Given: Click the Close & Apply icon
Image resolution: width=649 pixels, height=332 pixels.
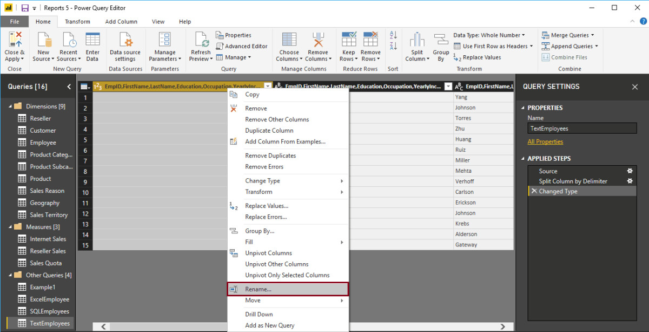Looking at the screenshot, I should pyautogui.click(x=15, y=40).
